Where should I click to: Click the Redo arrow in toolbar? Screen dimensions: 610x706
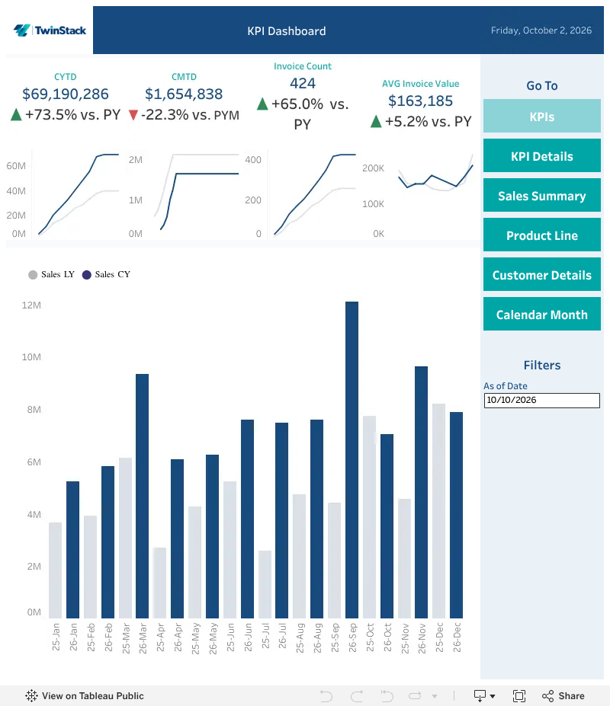click(x=357, y=696)
